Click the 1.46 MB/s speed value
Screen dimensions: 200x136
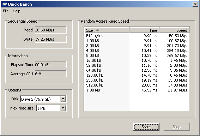click(179, 60)
